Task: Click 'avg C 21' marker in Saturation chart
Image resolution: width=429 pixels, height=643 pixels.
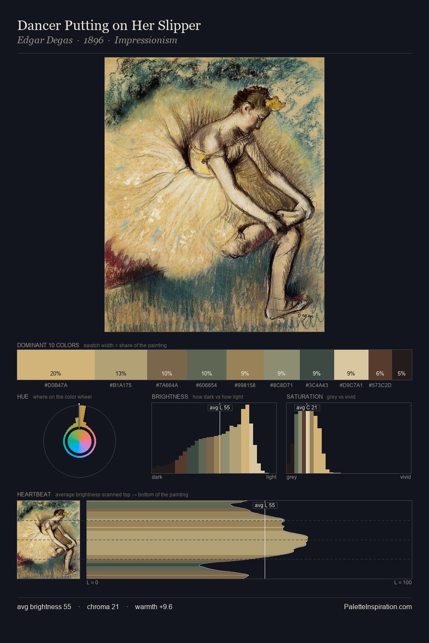Action: point(307,408)
